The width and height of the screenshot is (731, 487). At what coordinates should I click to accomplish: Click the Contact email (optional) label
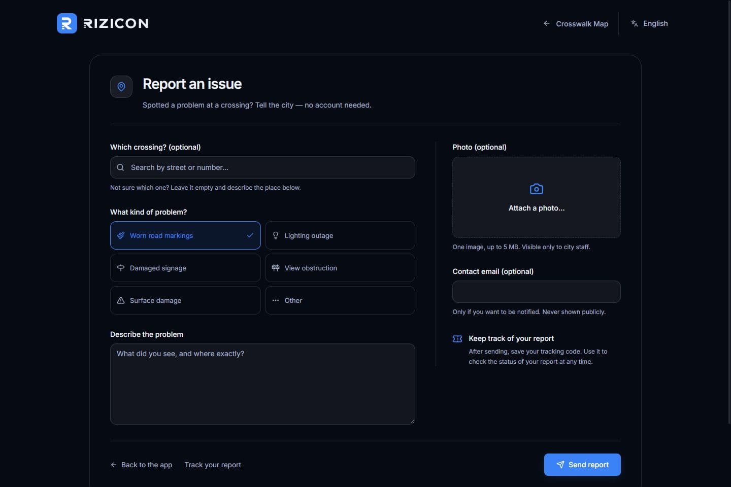coord(493,271)
